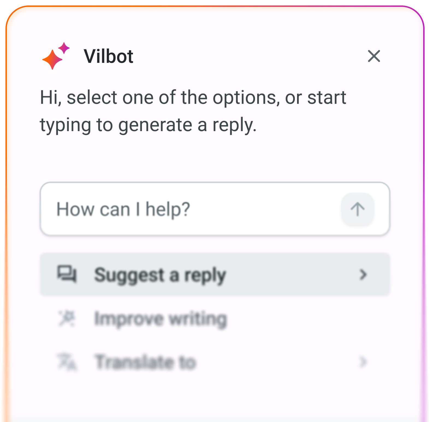Choose the Improve writing option

(x=215, y=318)
